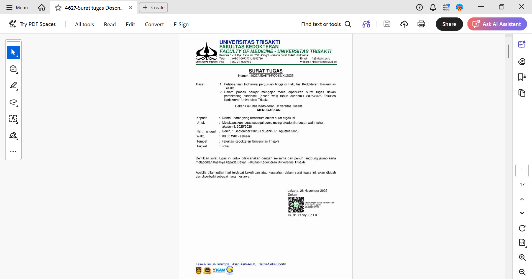The width and height of the screenshot is (532, 279).
Task: Select the Fill and Sign pen tool
Action: point(13,135)
